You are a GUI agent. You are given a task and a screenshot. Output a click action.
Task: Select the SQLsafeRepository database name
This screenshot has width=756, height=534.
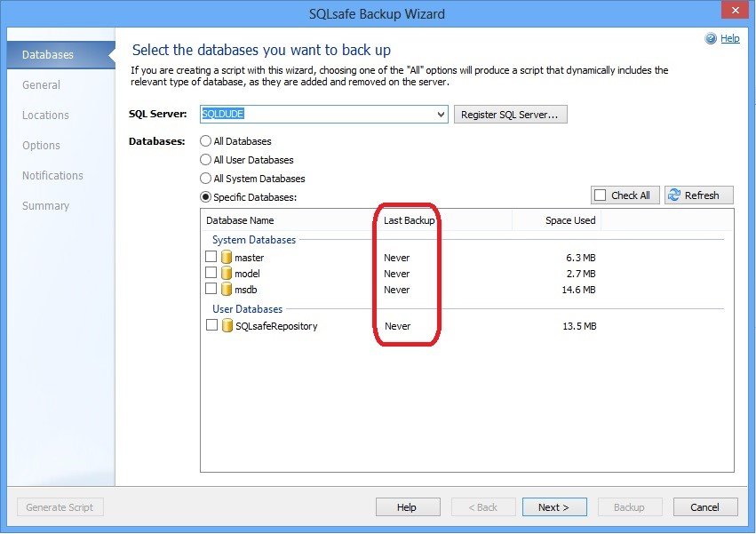[277, 326]
